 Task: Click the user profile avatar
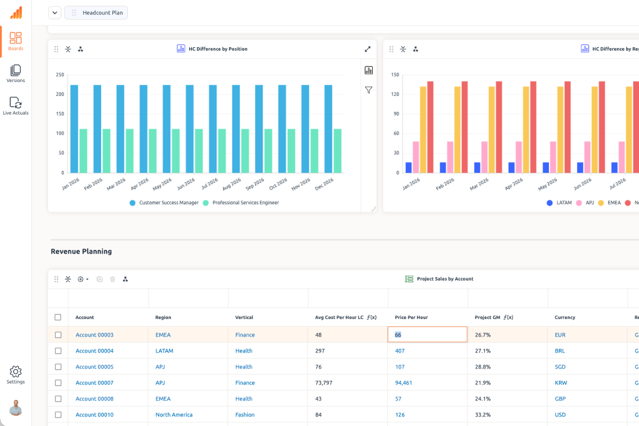tap(15, 407)
